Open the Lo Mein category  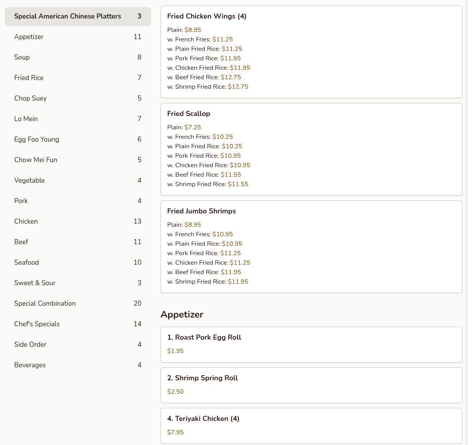click(78, 119)
